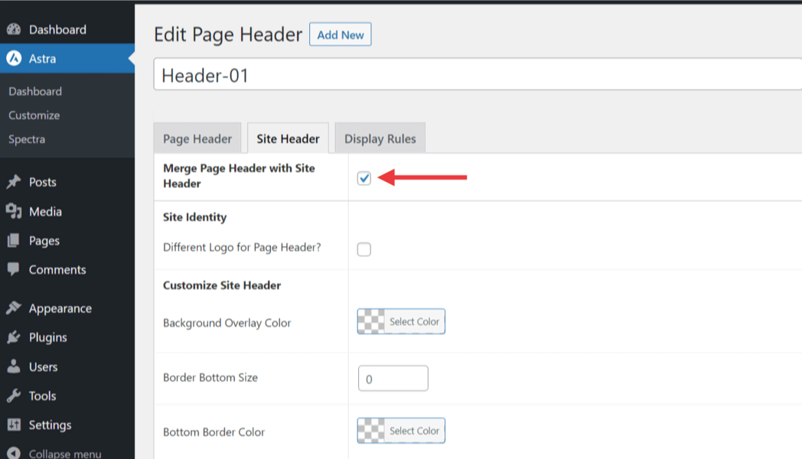
Task: Click the Dashboard gauge icon
Action: pos(14,29)
